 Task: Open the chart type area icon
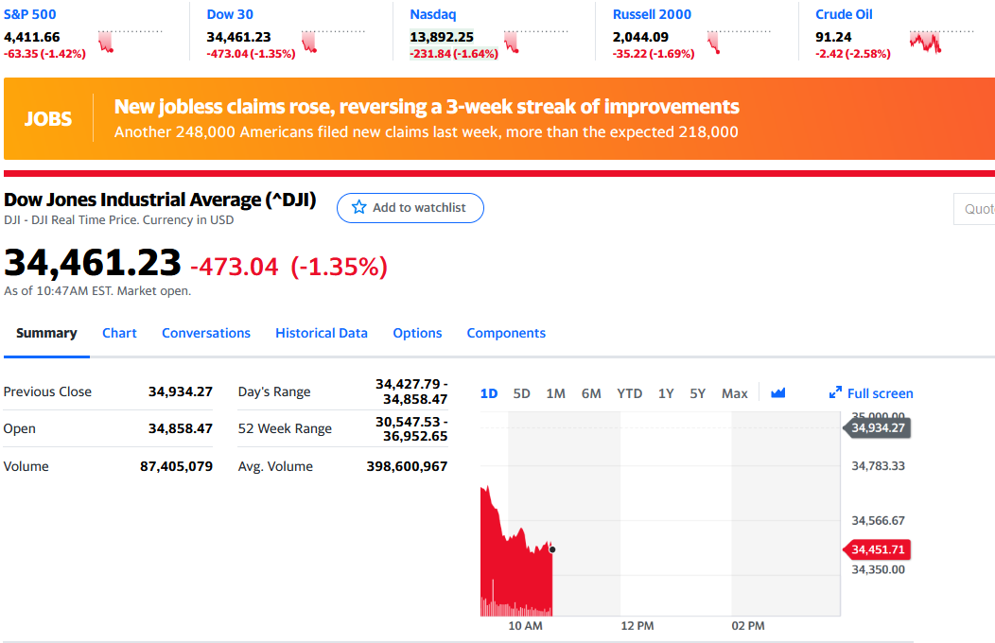coord(778,393)
